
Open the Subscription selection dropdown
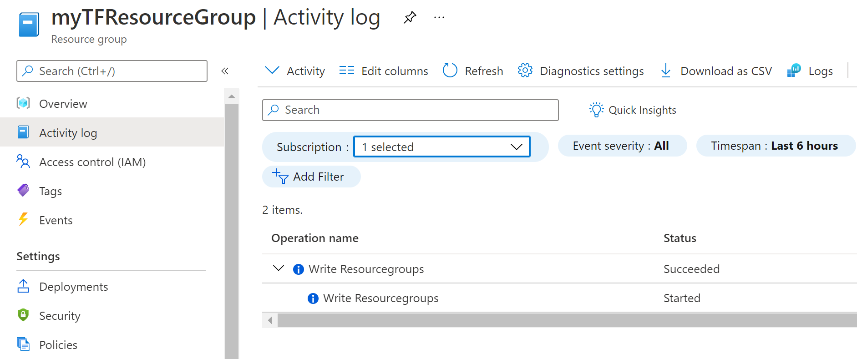(441, 147)
